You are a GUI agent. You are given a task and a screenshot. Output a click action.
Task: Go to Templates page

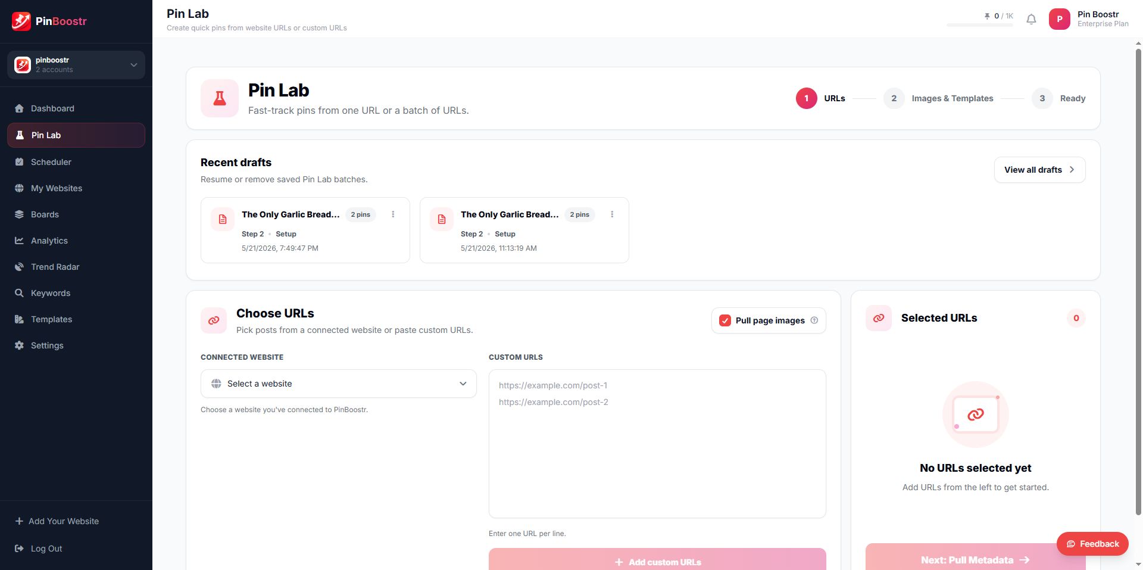76,319
